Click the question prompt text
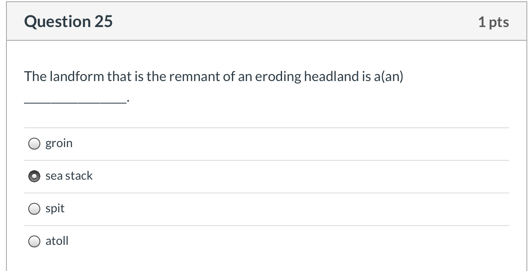Image resolution: width=532 pixels, height=271 pixels. pos(213,76)
